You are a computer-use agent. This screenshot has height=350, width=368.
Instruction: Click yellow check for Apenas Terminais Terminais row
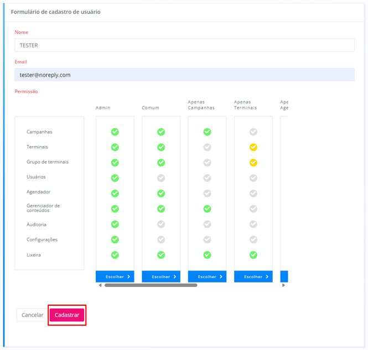tap(253, 147)
